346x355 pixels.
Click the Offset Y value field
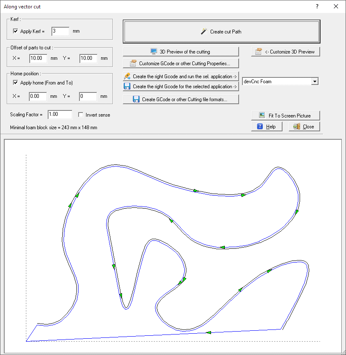(88, 59)
